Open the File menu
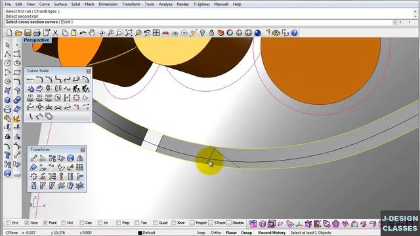 [8, 5]
